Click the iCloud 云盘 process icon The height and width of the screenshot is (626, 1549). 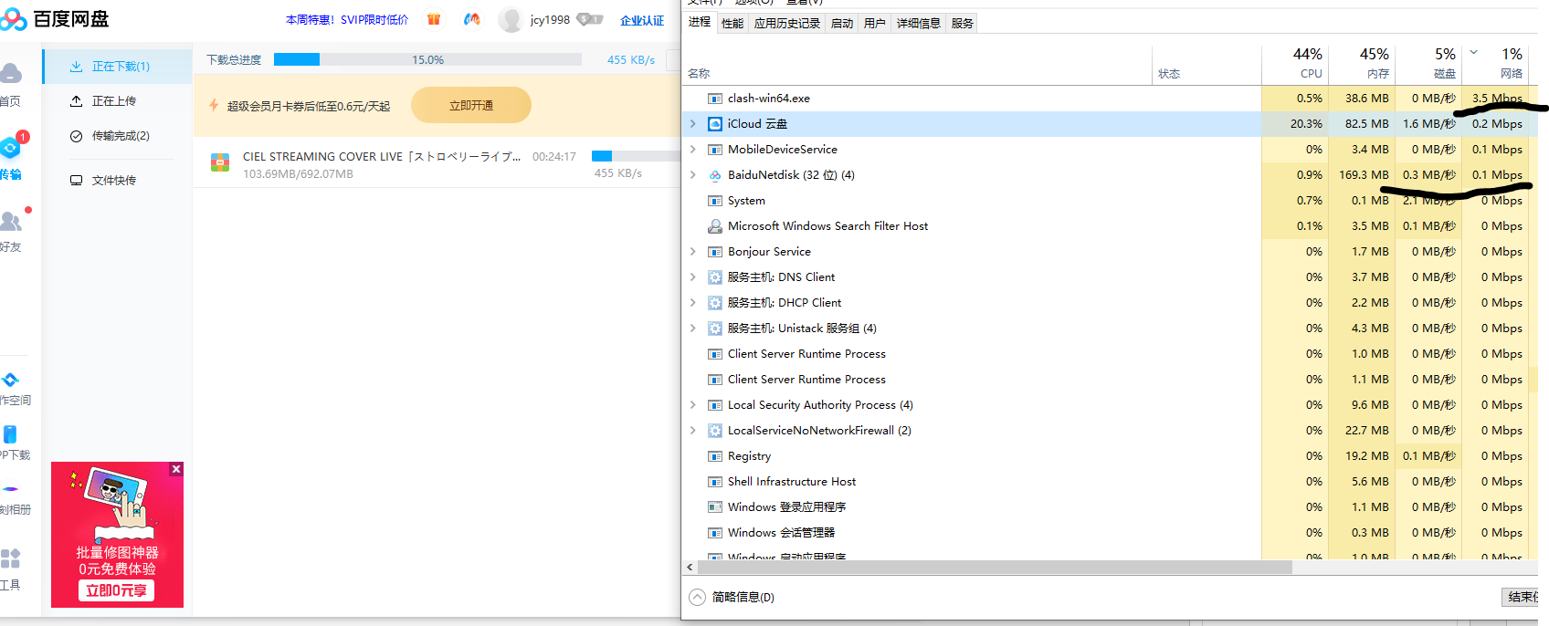coord(716,124)
